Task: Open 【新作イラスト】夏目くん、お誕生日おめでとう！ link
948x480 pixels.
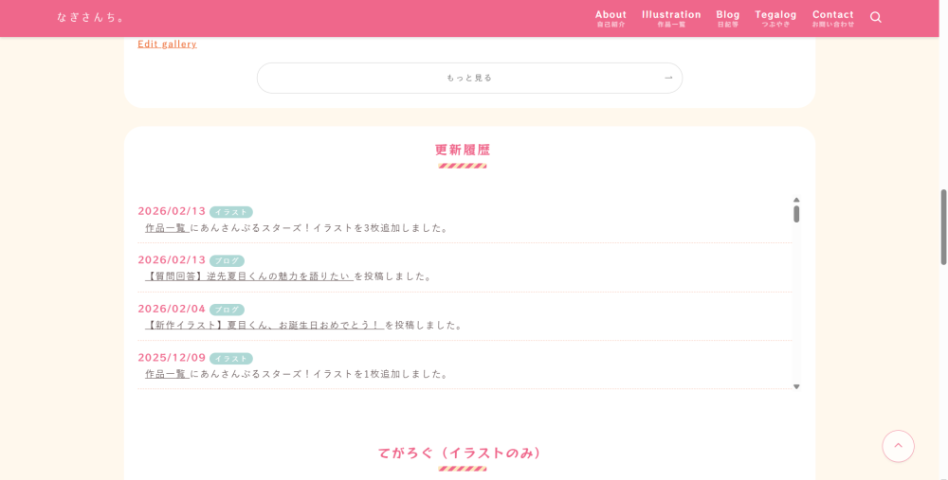Action: coord(264,325)
